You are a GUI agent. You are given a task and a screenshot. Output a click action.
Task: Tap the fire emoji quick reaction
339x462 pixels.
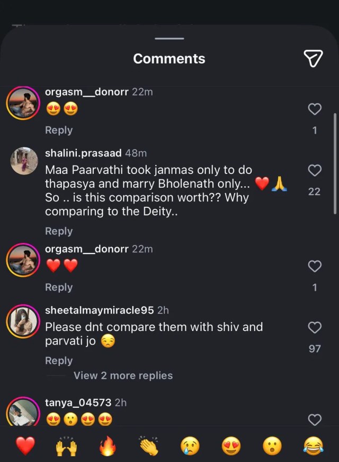coord(108,446)
